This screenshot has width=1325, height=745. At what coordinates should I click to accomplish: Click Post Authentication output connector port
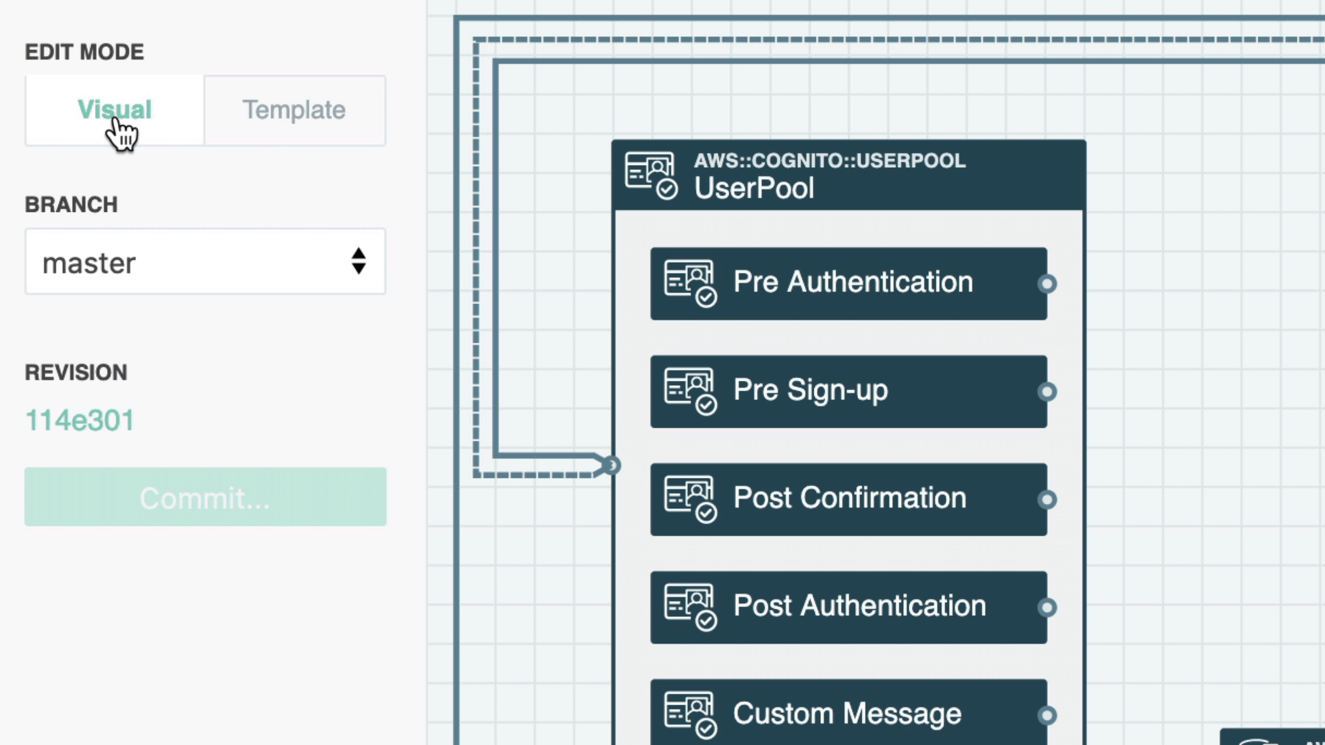click(1047, 608)
